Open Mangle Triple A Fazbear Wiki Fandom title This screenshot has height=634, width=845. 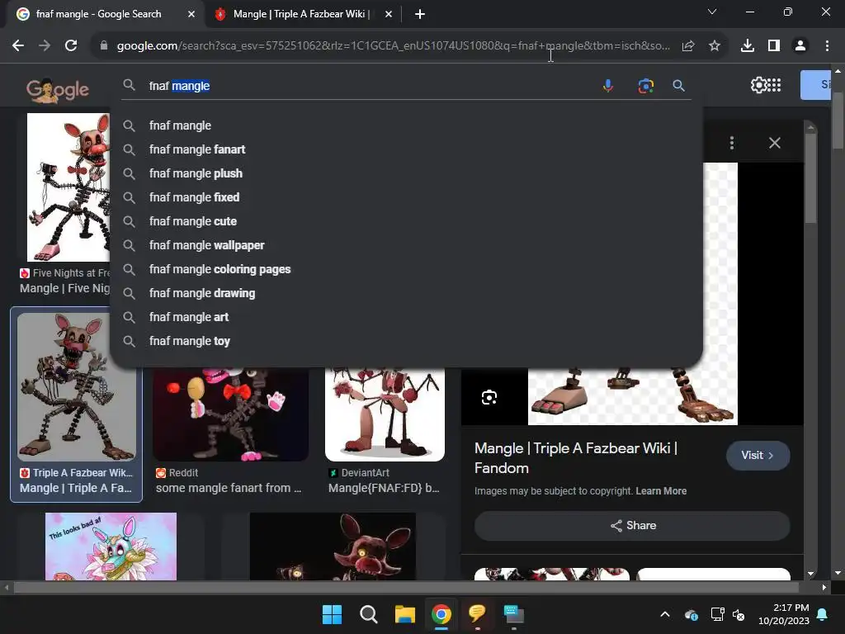[575, 457]
